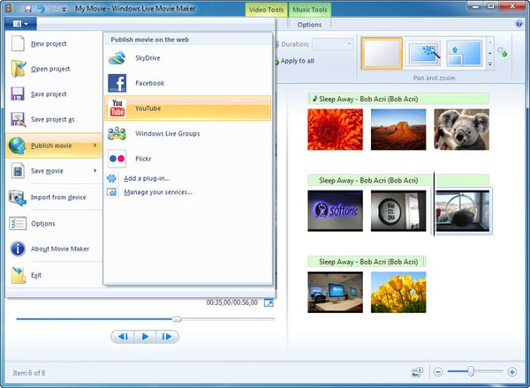Click the zoom out minus button
This screenshot has width=530, height=388.
click(x=438, y=372)
